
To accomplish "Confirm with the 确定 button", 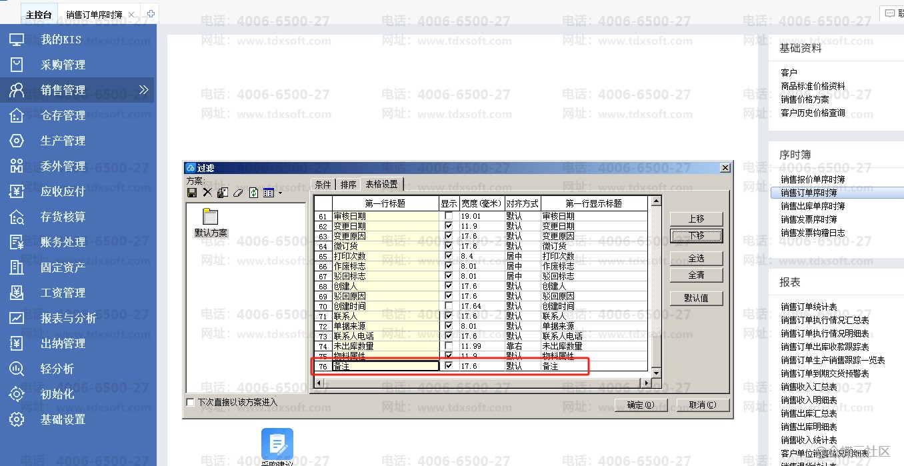I will pos(640,405).
